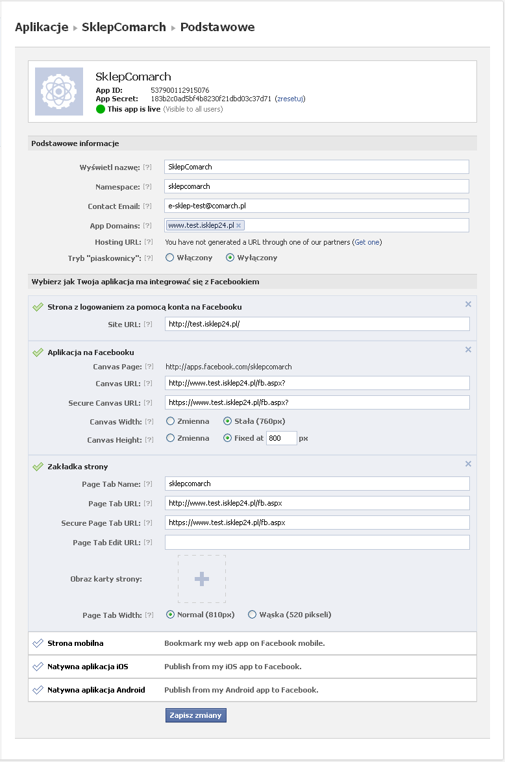Close the Facebook login site section

[x=468, y=304]
